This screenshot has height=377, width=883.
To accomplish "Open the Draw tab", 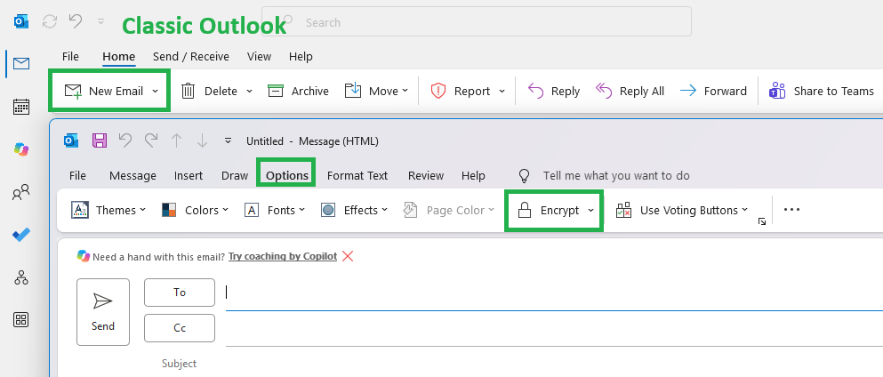I will click(x=234, y=175).
